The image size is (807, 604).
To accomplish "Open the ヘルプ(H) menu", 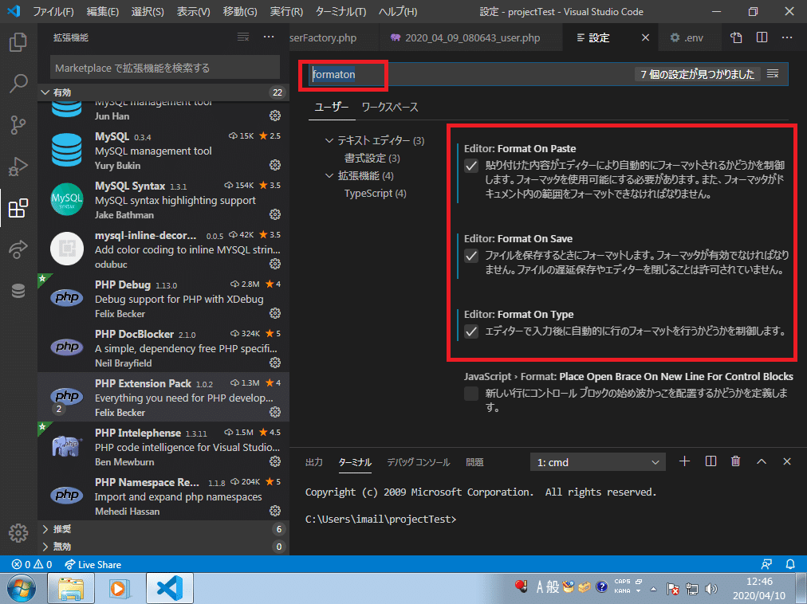I will tap(398, 11).
